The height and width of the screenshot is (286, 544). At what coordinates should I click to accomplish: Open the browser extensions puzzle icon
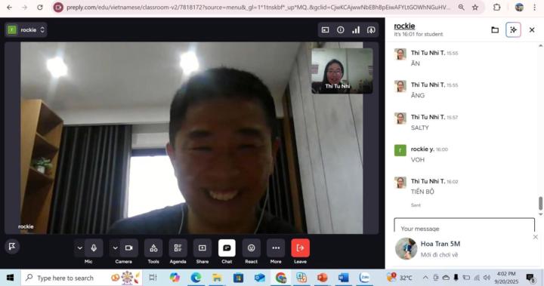(x=497, y=7)
